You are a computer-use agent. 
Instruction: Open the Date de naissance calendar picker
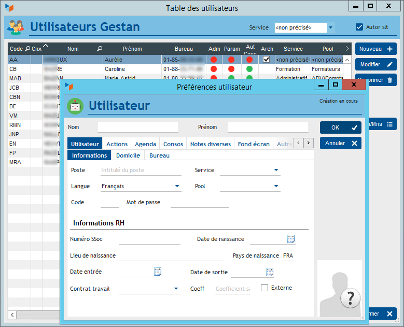pos(291,239)
